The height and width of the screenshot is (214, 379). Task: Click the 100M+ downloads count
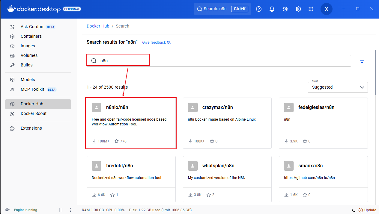click(x=103, y=141)
